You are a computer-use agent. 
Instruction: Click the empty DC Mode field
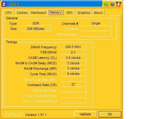(96, 29)
